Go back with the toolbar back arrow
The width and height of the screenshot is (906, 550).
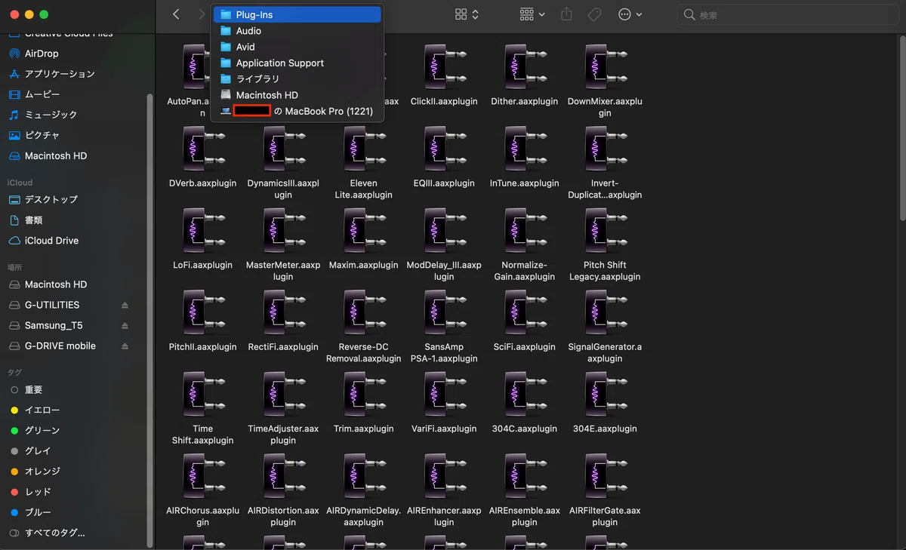tap(176, 14)
